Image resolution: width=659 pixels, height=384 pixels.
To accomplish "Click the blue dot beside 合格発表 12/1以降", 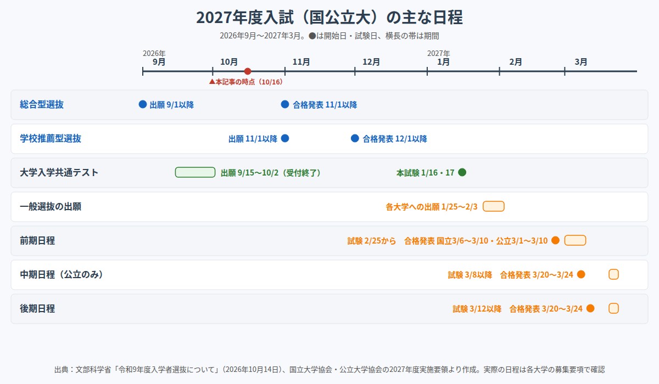I will tap(355, 138).
